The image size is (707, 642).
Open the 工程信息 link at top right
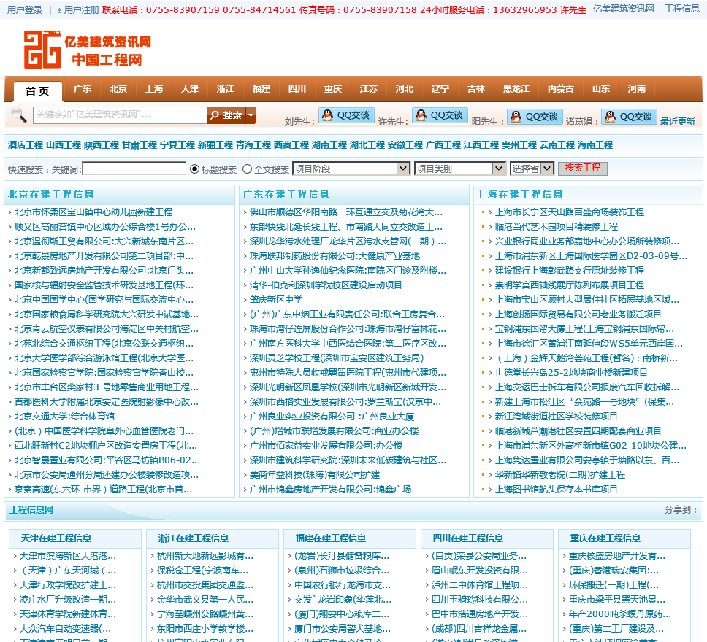click(681, 9)
